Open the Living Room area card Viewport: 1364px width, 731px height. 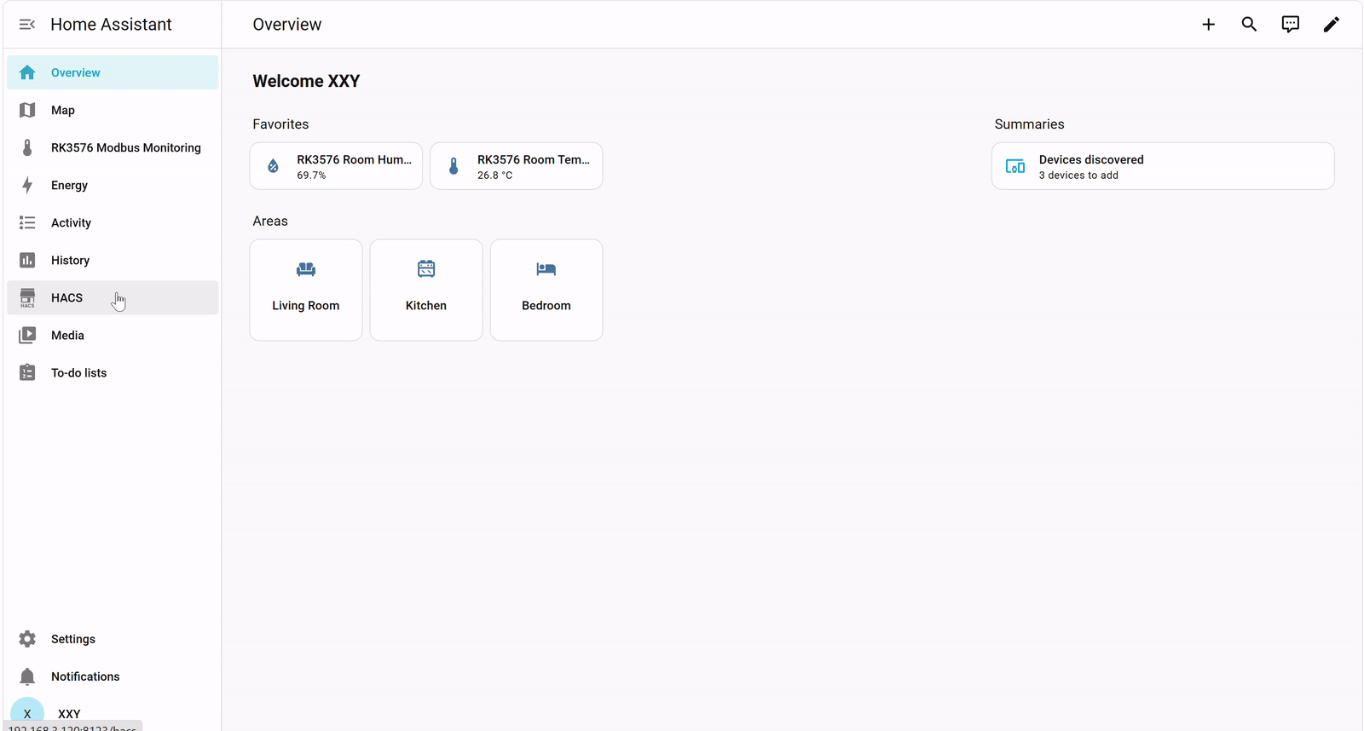coord(306,290)
